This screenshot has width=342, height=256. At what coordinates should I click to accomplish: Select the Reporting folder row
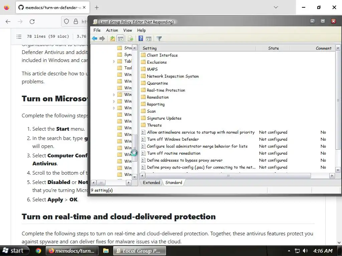tap(153, 104)
